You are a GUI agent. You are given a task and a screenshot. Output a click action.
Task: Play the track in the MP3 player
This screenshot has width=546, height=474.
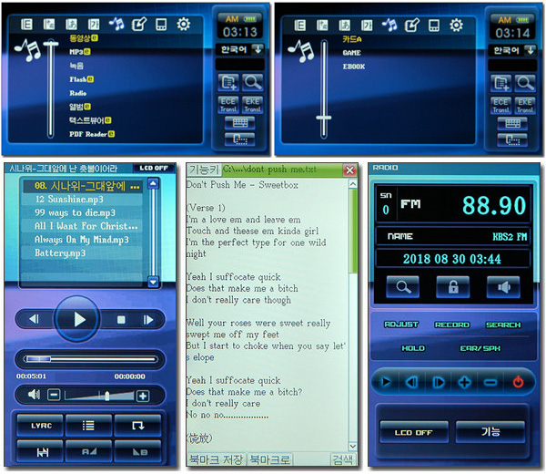tap(77, 319)
